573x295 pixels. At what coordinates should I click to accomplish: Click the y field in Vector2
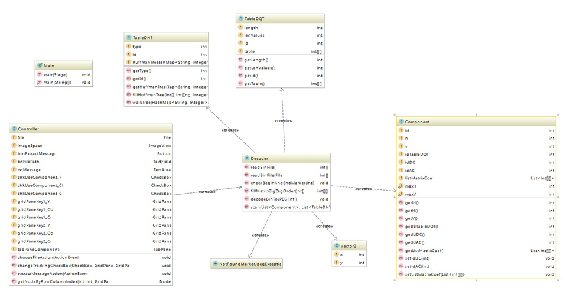[x=349, y=263]
